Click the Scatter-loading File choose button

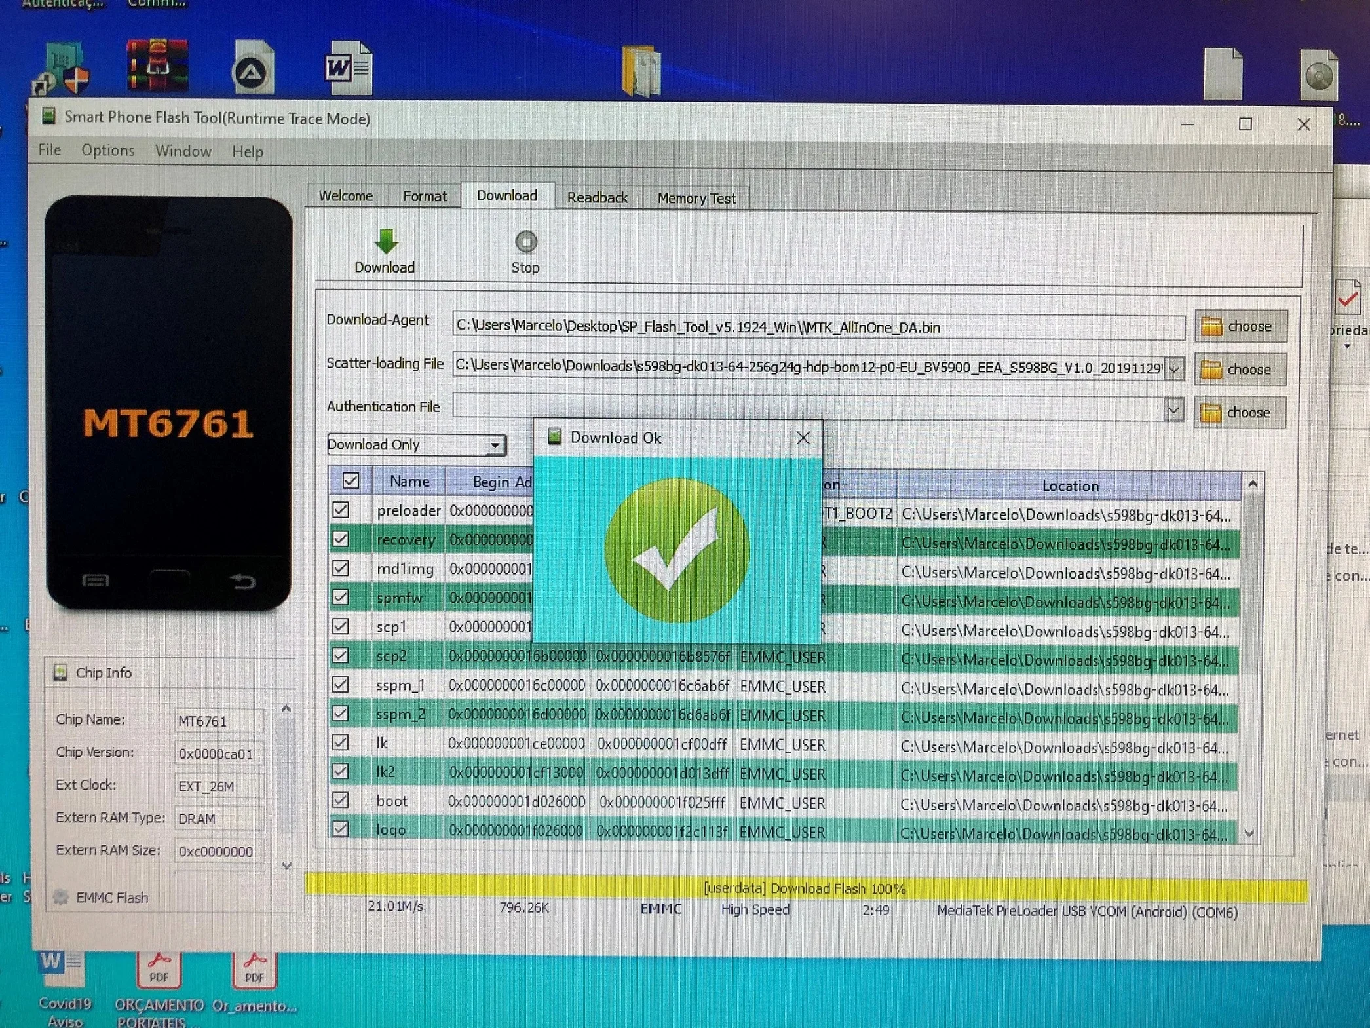pyautogui.click(x=1240, y=370)
